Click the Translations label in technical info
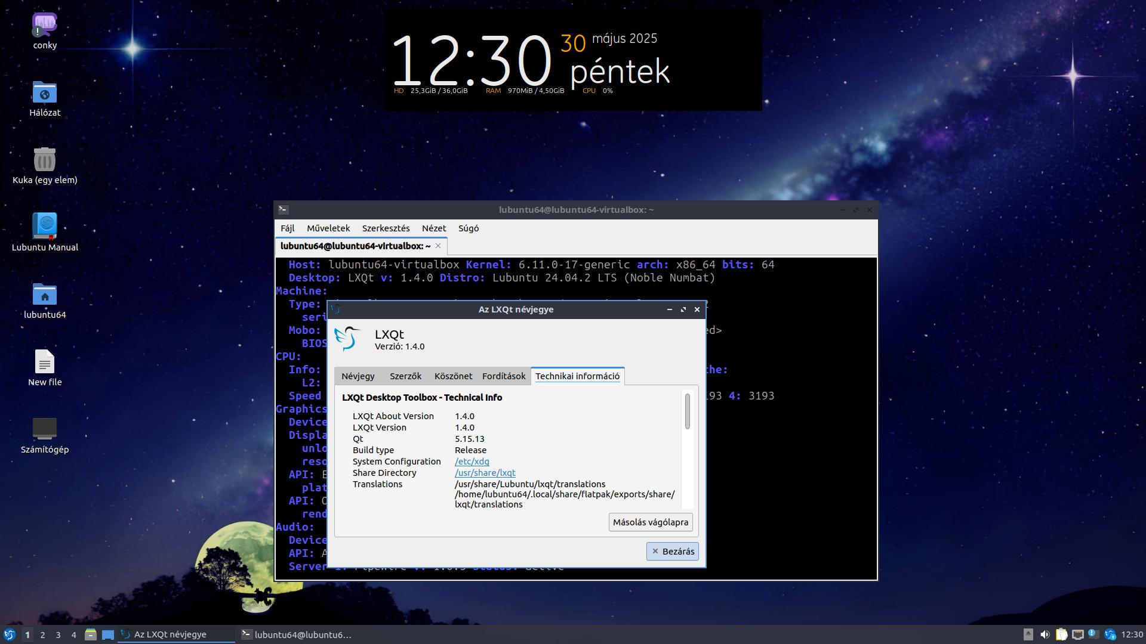Screen dimensions: 1146x644 click(377, 484)
